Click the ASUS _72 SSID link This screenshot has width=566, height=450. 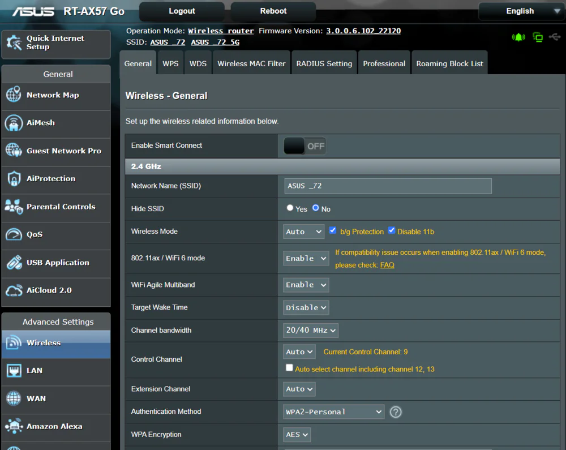[168, 42]
